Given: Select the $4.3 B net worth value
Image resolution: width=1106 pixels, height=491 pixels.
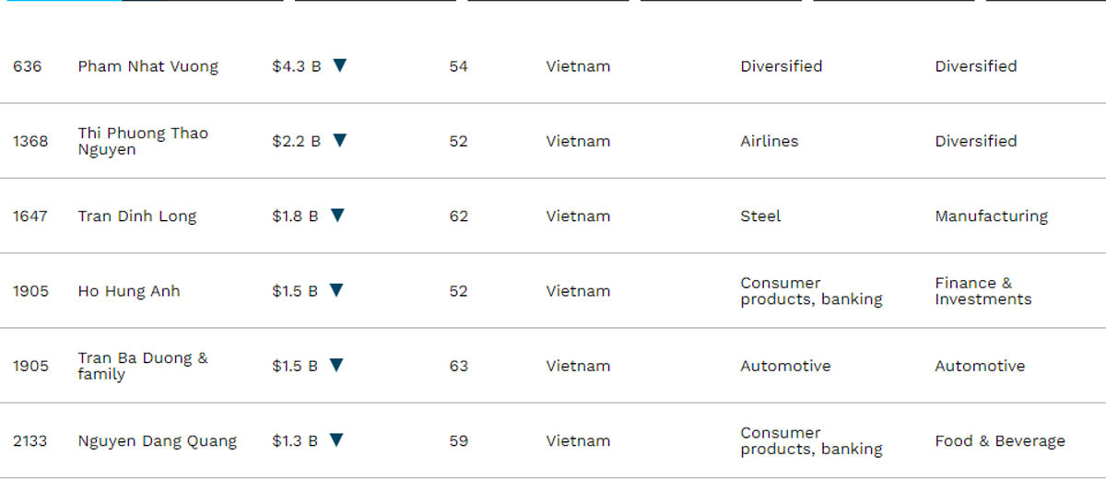Looking at the screenshot, I should [296, 66].
